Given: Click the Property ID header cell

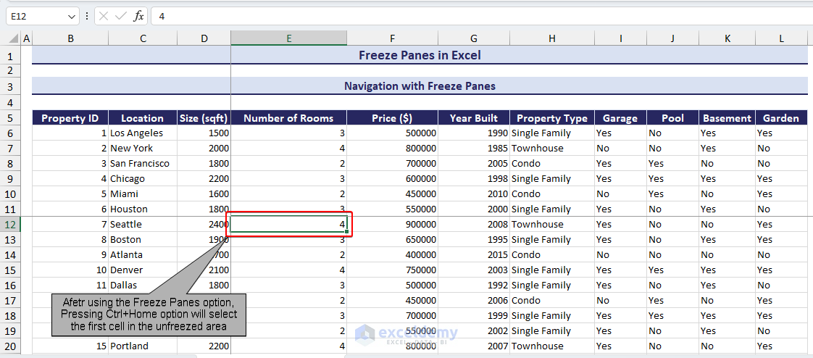Looking at the screenshot, I should (70, 118).
